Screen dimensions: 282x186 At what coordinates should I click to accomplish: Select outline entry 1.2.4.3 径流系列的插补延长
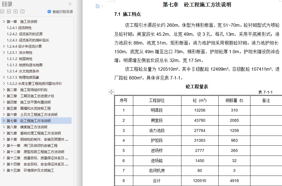(28, 40)
